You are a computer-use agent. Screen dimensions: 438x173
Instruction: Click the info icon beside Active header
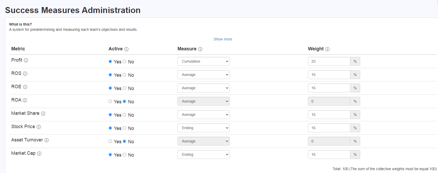[126, 49]
